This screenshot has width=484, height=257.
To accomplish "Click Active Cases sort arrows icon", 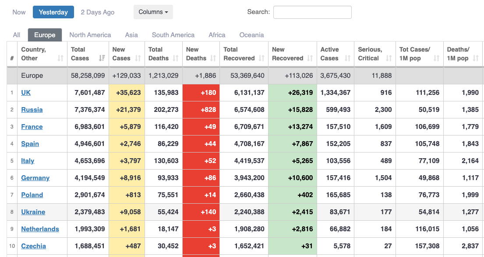I will pyautogui.click(x=348, y=58).
